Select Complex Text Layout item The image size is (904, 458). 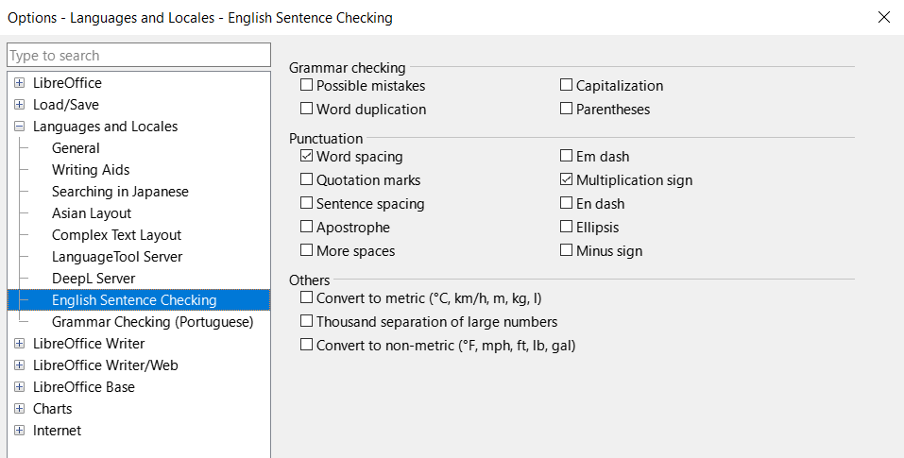point(116,235)
